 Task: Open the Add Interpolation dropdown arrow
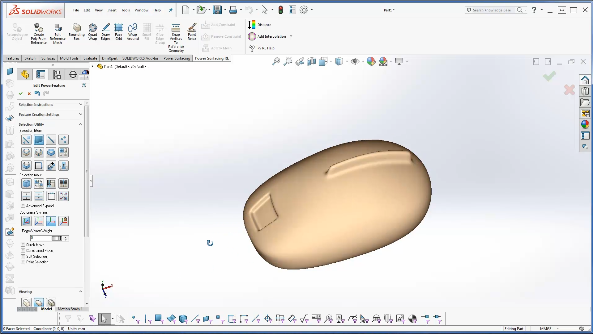(x=291, y=36)
